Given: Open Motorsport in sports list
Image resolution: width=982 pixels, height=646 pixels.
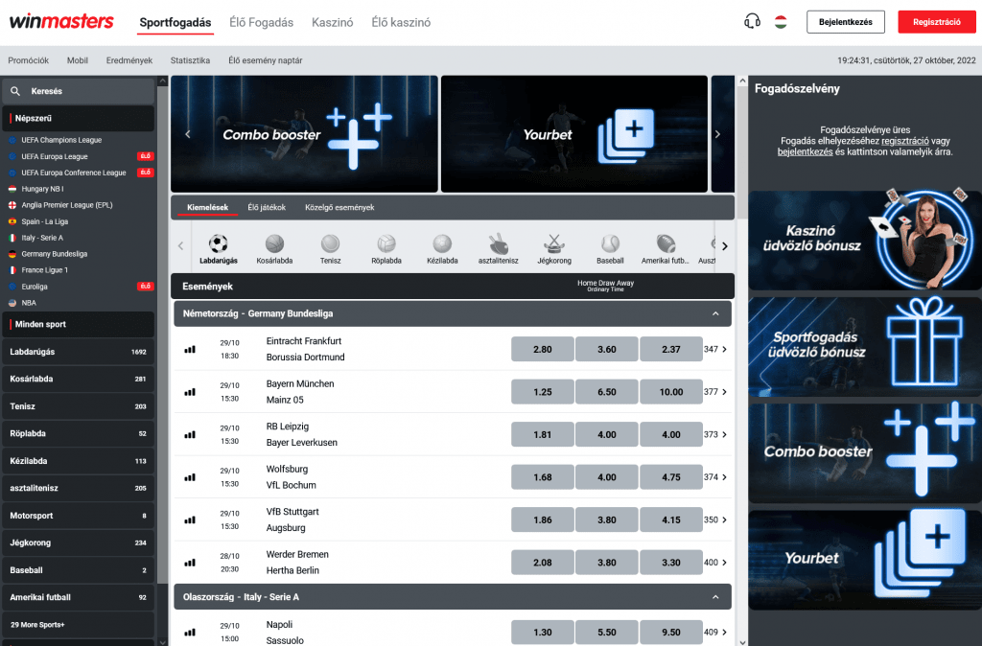Looking at the screenshot, I should (x=79, y=516).
